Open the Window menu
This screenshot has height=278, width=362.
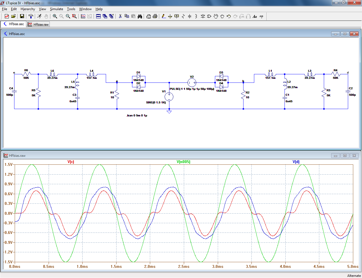[x=85, y=9]
